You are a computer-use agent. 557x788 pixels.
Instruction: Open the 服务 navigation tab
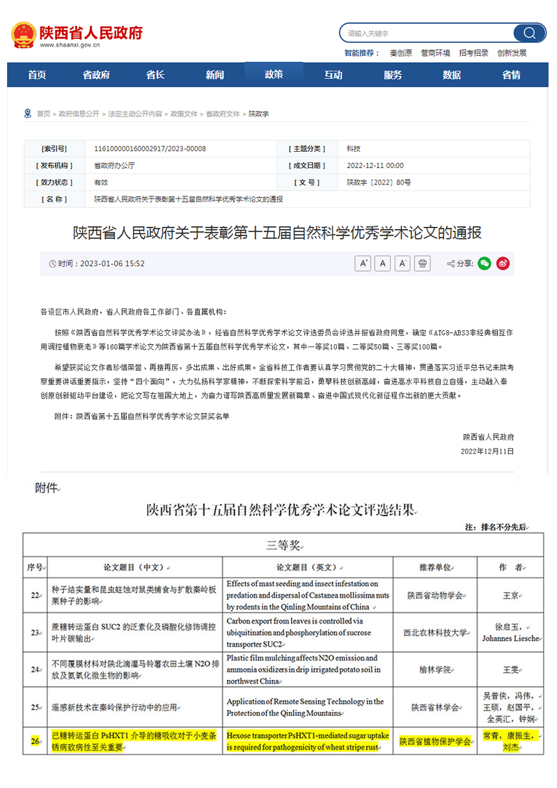coord(392,75)
